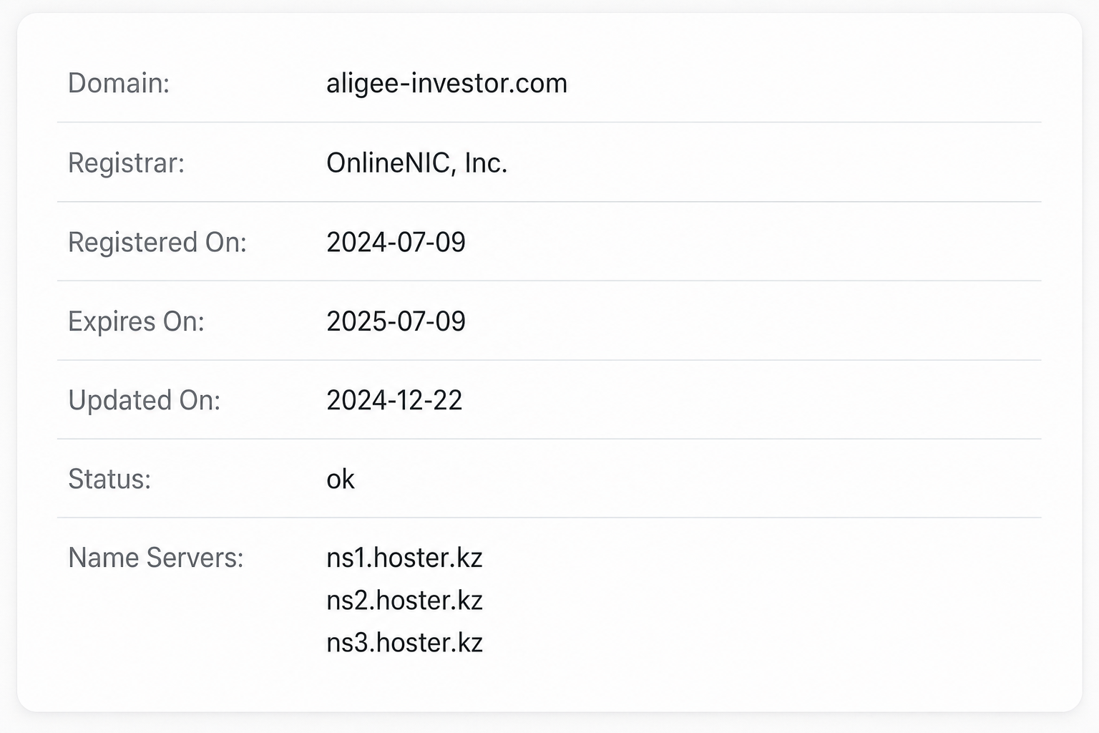Click the status value ok
This screenshot has width=1099, height=733.
tap(341, 479)
